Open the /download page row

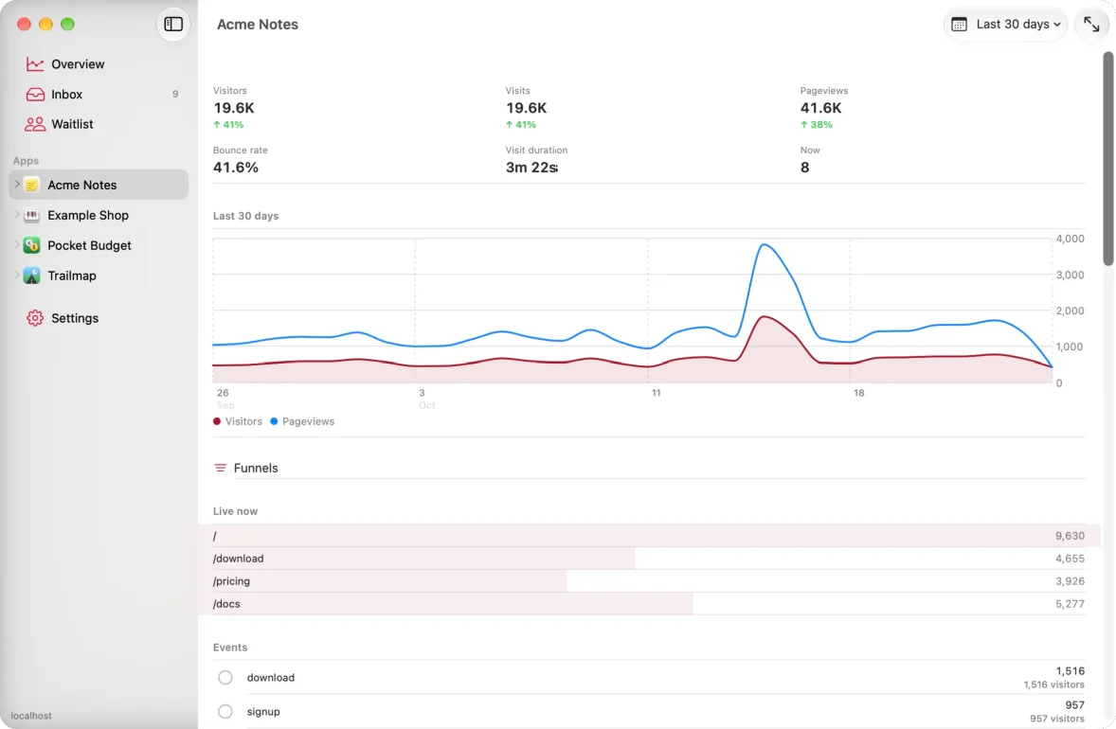pos(648,559)
